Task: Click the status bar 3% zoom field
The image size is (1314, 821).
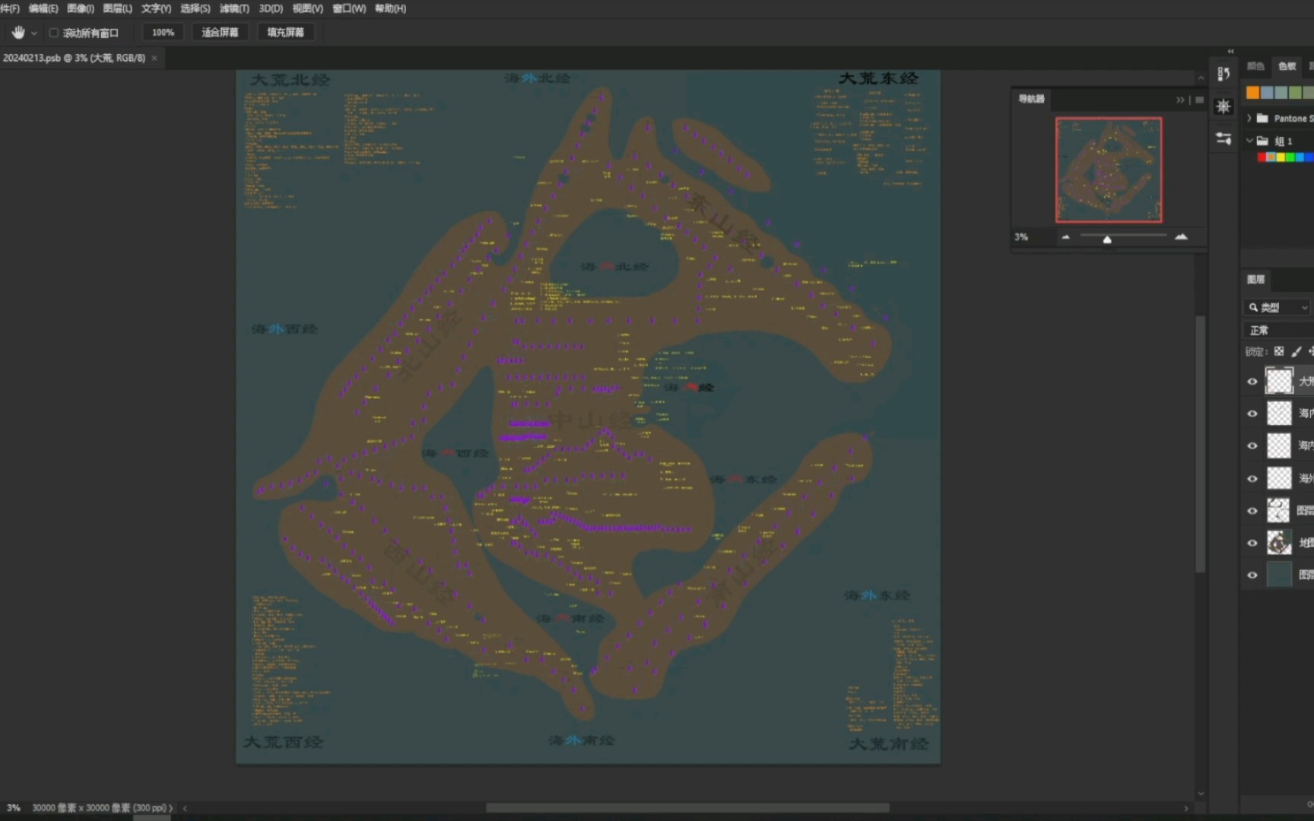Action: click(14, 808)
